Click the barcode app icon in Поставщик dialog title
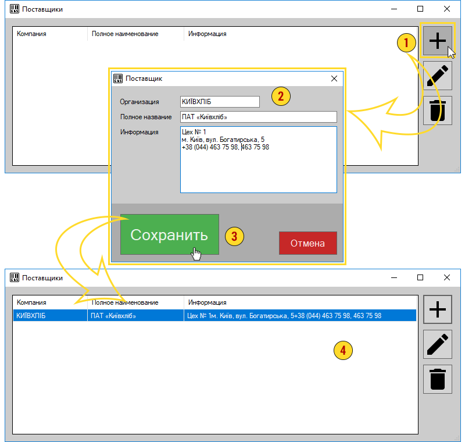The height and width of the screenshot is (442, 465). [x=118, y=79]
